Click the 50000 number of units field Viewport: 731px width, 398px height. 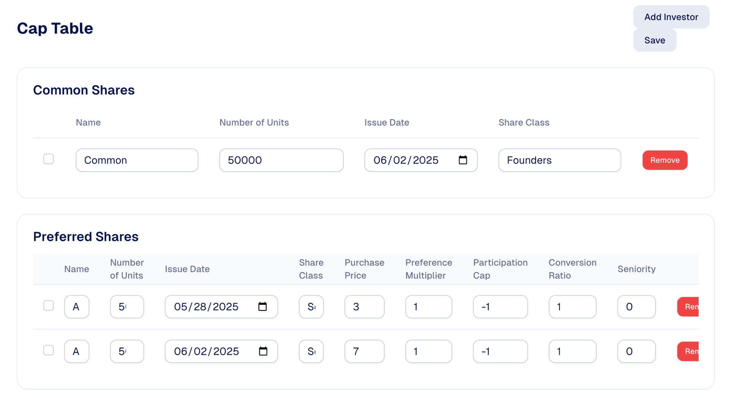point(281,160)
